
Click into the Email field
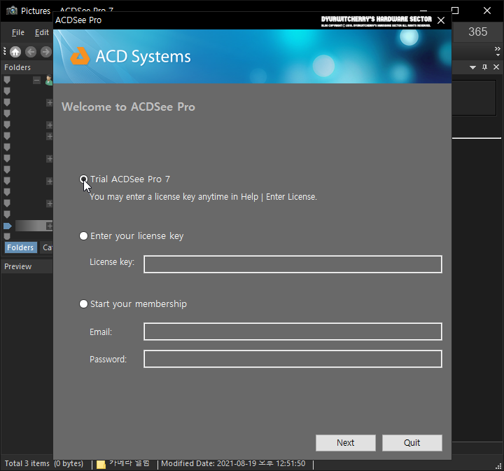(293, 332)
